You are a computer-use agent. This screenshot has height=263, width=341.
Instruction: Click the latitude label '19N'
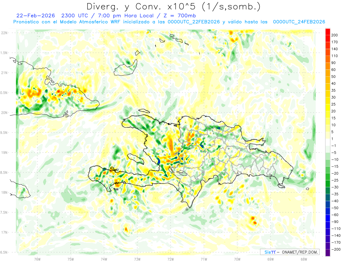pyautogui.click(x=4, y=152)
